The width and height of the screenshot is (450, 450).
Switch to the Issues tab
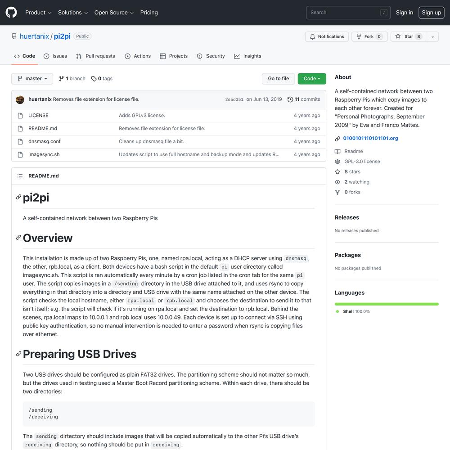[55, 56]
